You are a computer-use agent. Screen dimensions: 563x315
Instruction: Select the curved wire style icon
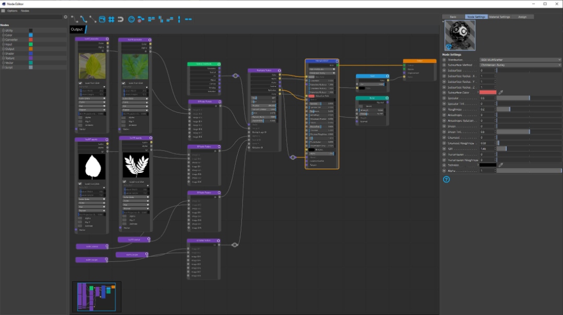coord(83,19)
